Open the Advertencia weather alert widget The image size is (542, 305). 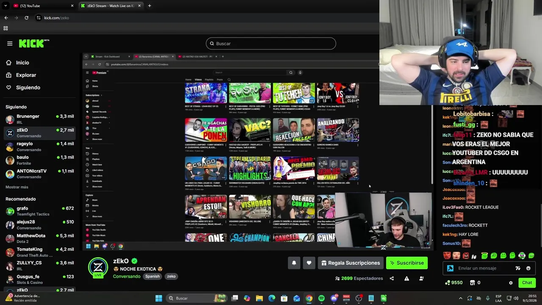(x=22, y=298)
